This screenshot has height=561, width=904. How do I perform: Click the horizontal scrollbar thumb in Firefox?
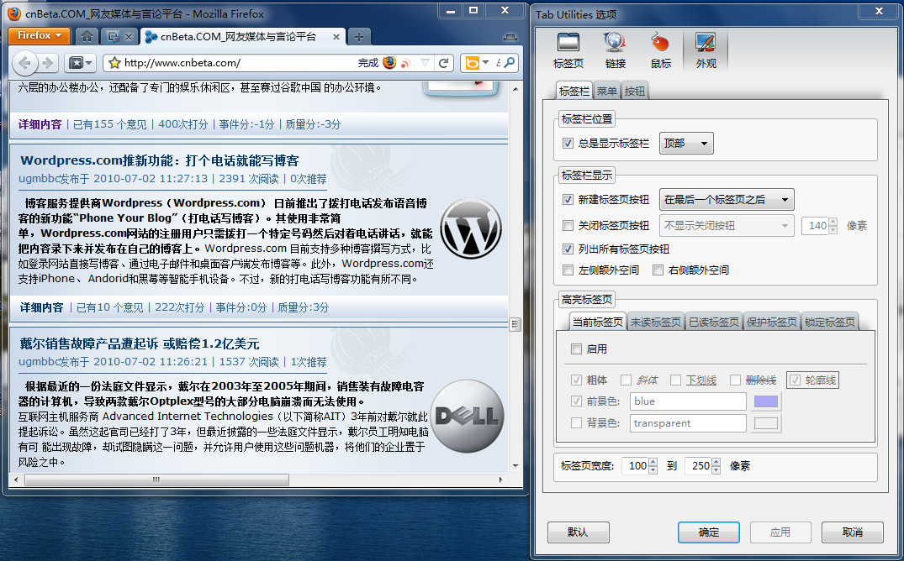[156, 480]
